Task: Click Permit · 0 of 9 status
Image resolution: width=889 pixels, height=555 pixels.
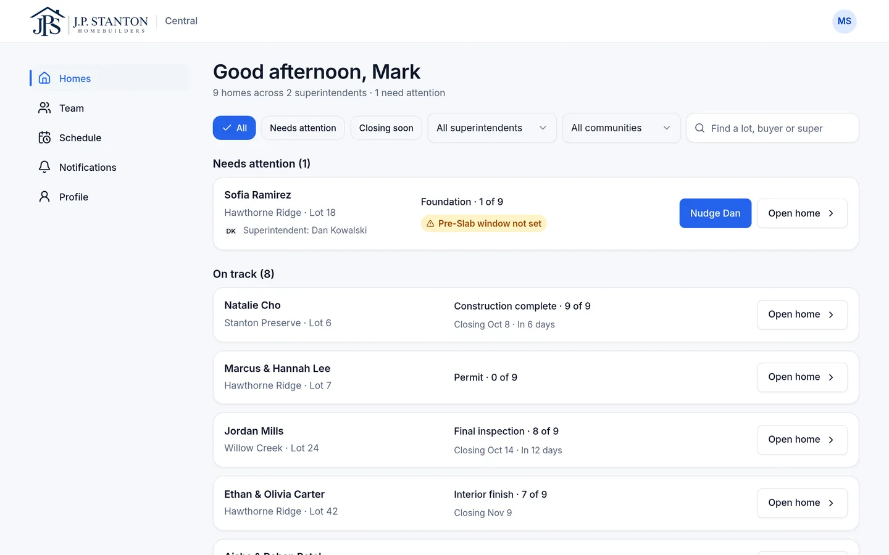Action: [485, 377]
